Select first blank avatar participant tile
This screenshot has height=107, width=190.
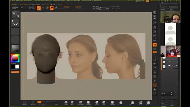pos(170,29)
